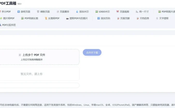Screen dimensions: 175x108
Task: Click the picture icon beside LOGO水印
Action: click(x=97, y=12)
